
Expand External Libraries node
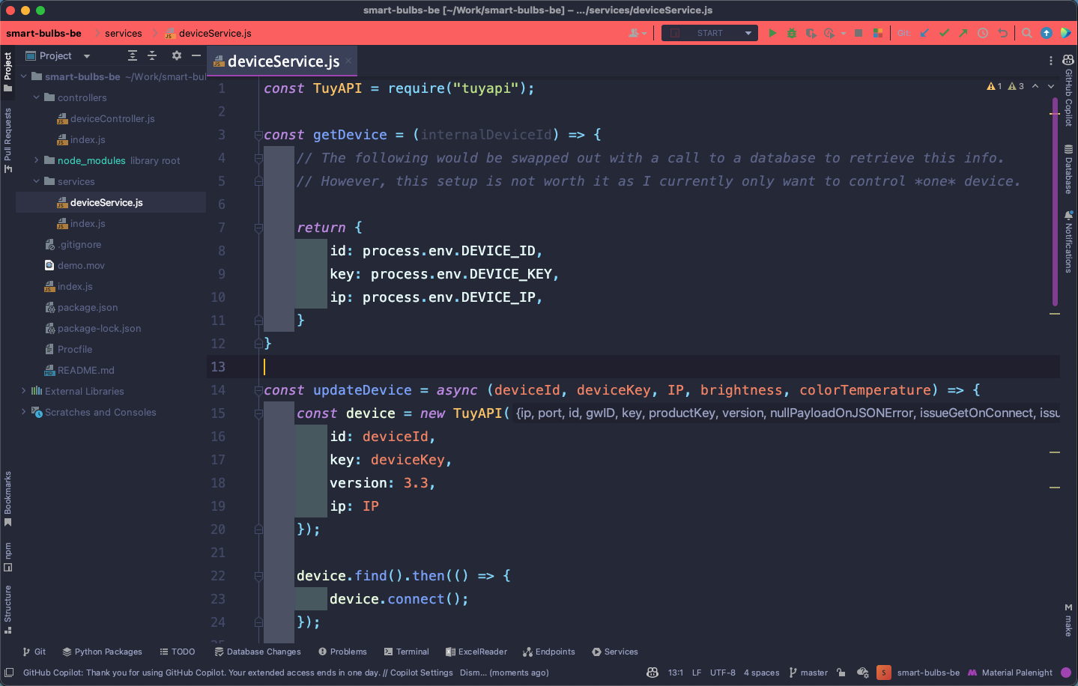pos(23,391)
